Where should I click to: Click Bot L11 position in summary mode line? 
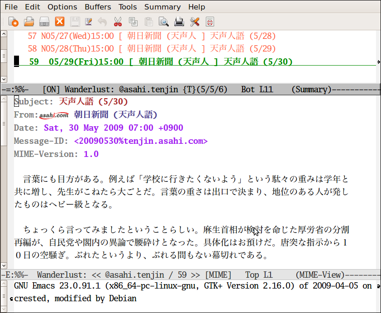click(x=257, y=90)
